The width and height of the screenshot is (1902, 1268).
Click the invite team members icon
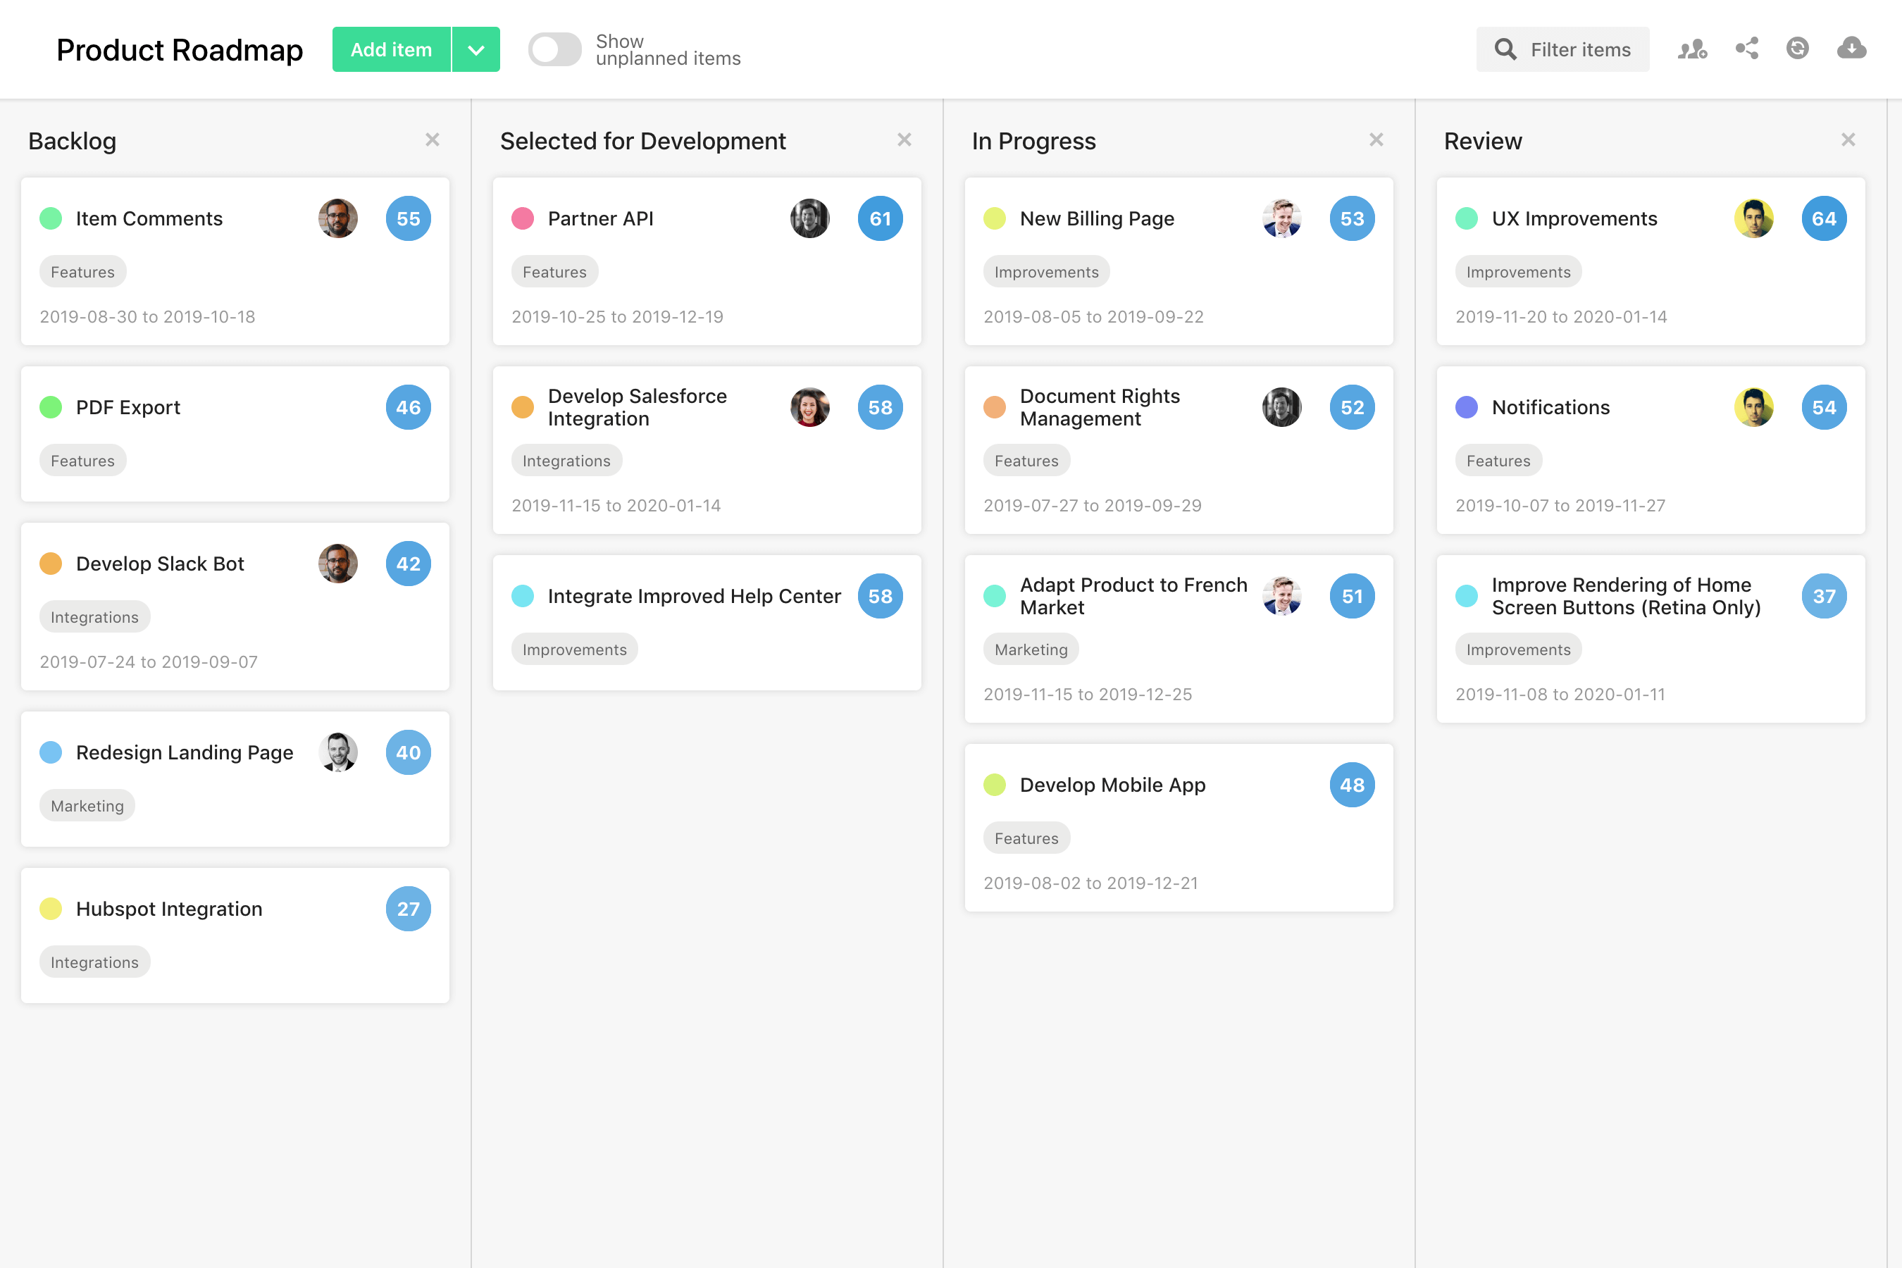tap(1692, 49)
